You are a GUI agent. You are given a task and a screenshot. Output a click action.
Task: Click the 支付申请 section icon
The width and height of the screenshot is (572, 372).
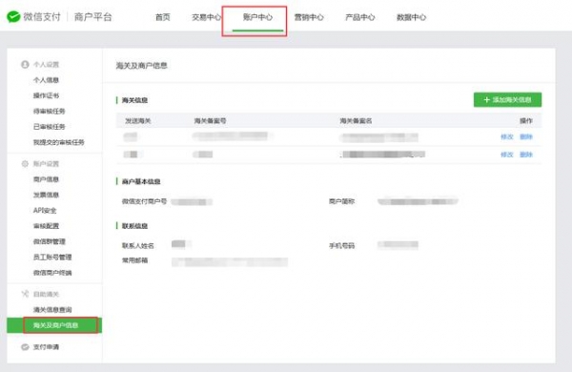tap(25, 347)
